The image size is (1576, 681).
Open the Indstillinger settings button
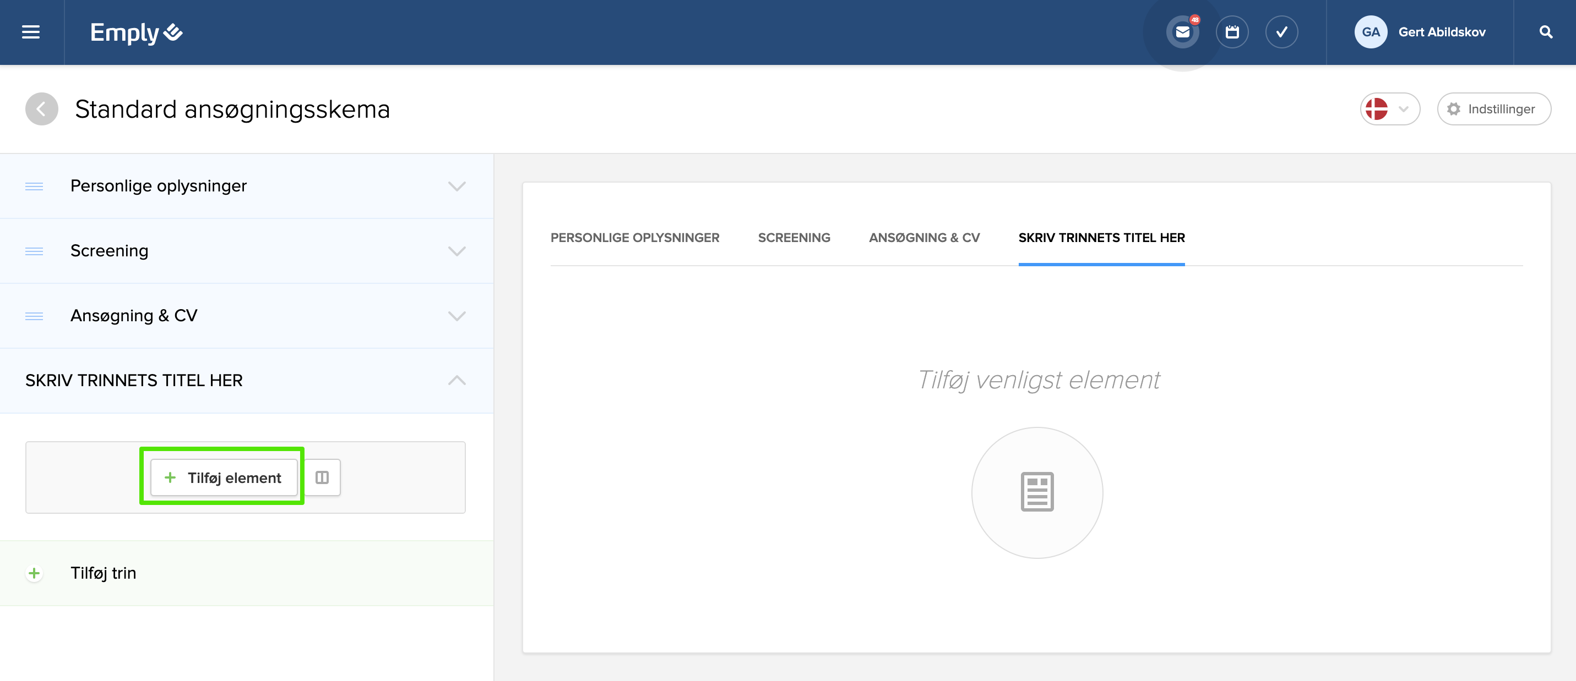(x=1493, y=109)
